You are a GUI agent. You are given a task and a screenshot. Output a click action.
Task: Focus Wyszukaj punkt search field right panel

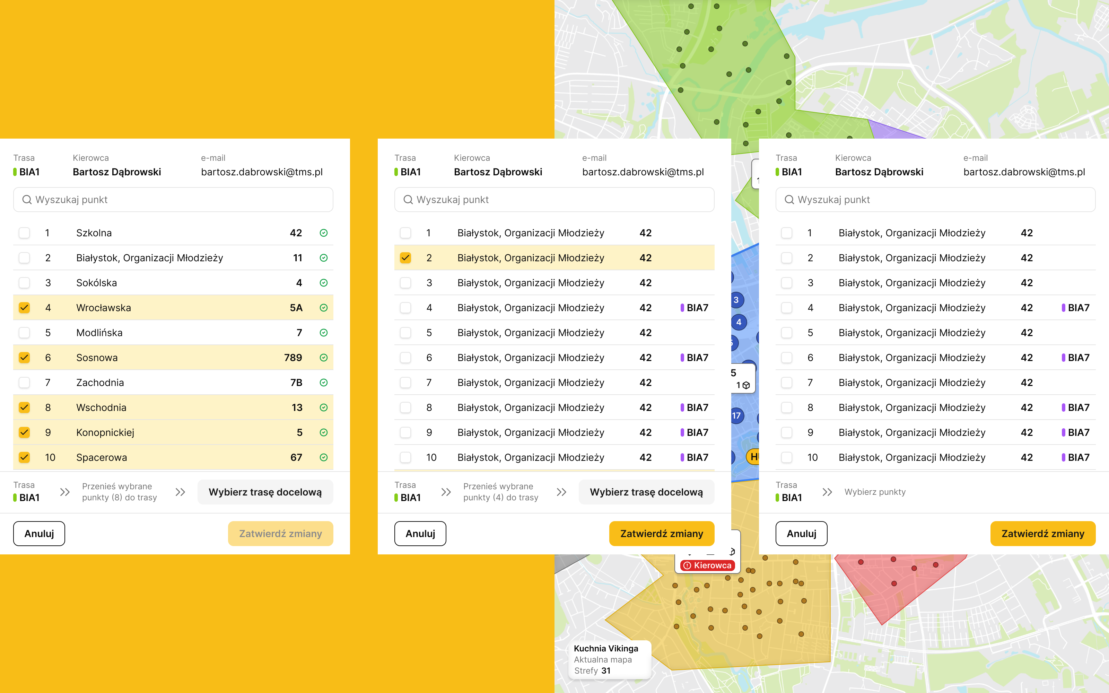click(x=936, y=200)
